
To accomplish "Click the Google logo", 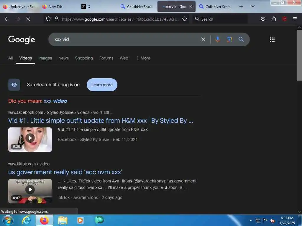I will [22, 40].
